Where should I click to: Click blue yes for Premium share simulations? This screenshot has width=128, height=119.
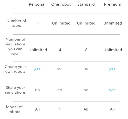112,90
